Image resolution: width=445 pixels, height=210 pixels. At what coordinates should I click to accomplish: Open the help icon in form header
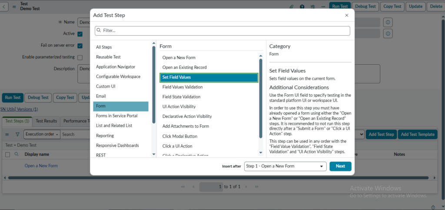[x=302, y=7]
